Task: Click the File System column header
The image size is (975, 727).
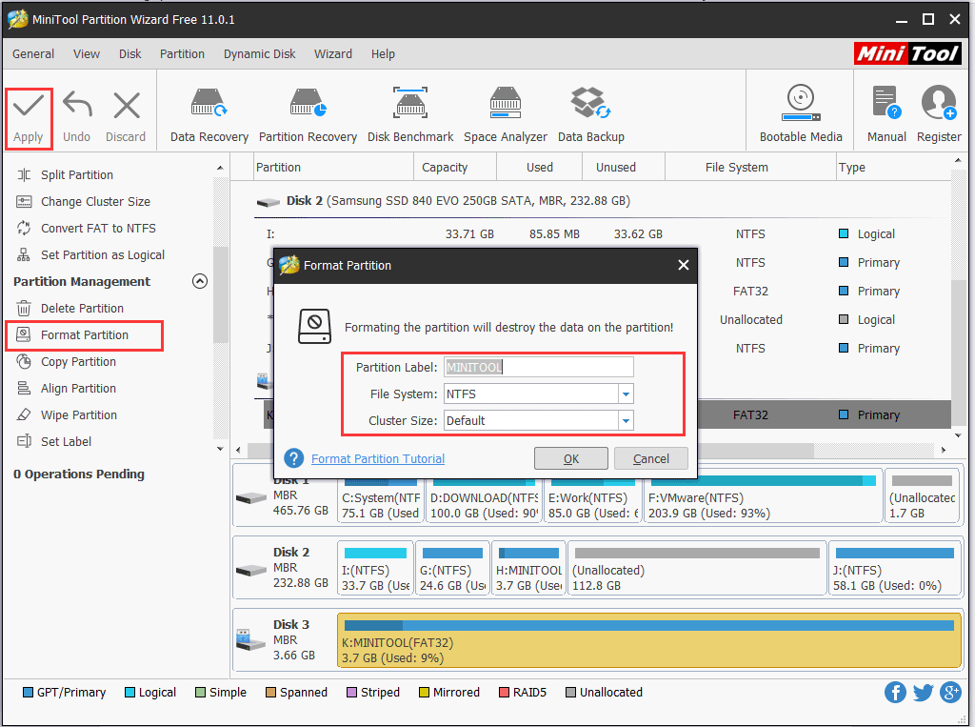Action: [x=750, y=168]
